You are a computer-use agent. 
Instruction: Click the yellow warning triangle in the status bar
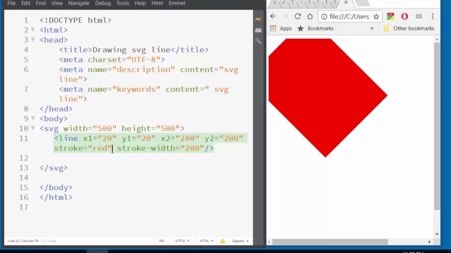click(223, 241)
